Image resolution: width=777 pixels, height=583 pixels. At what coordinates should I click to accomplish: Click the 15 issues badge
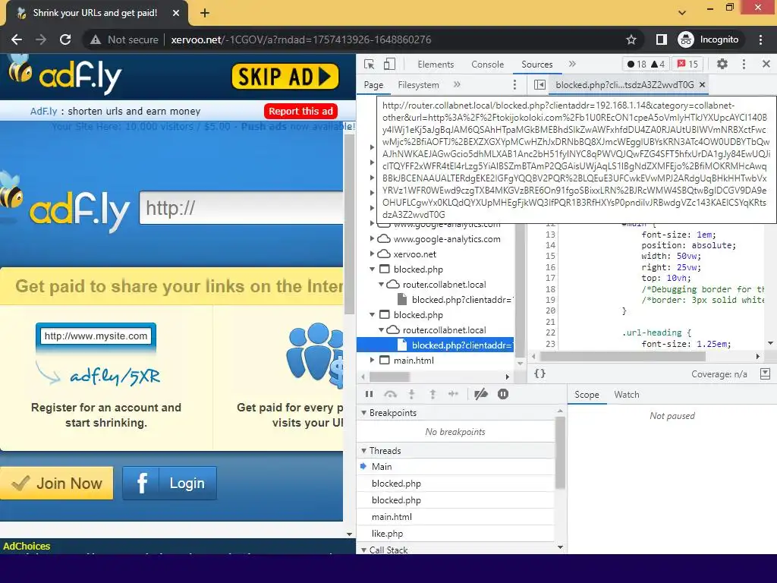coord(687,64)
